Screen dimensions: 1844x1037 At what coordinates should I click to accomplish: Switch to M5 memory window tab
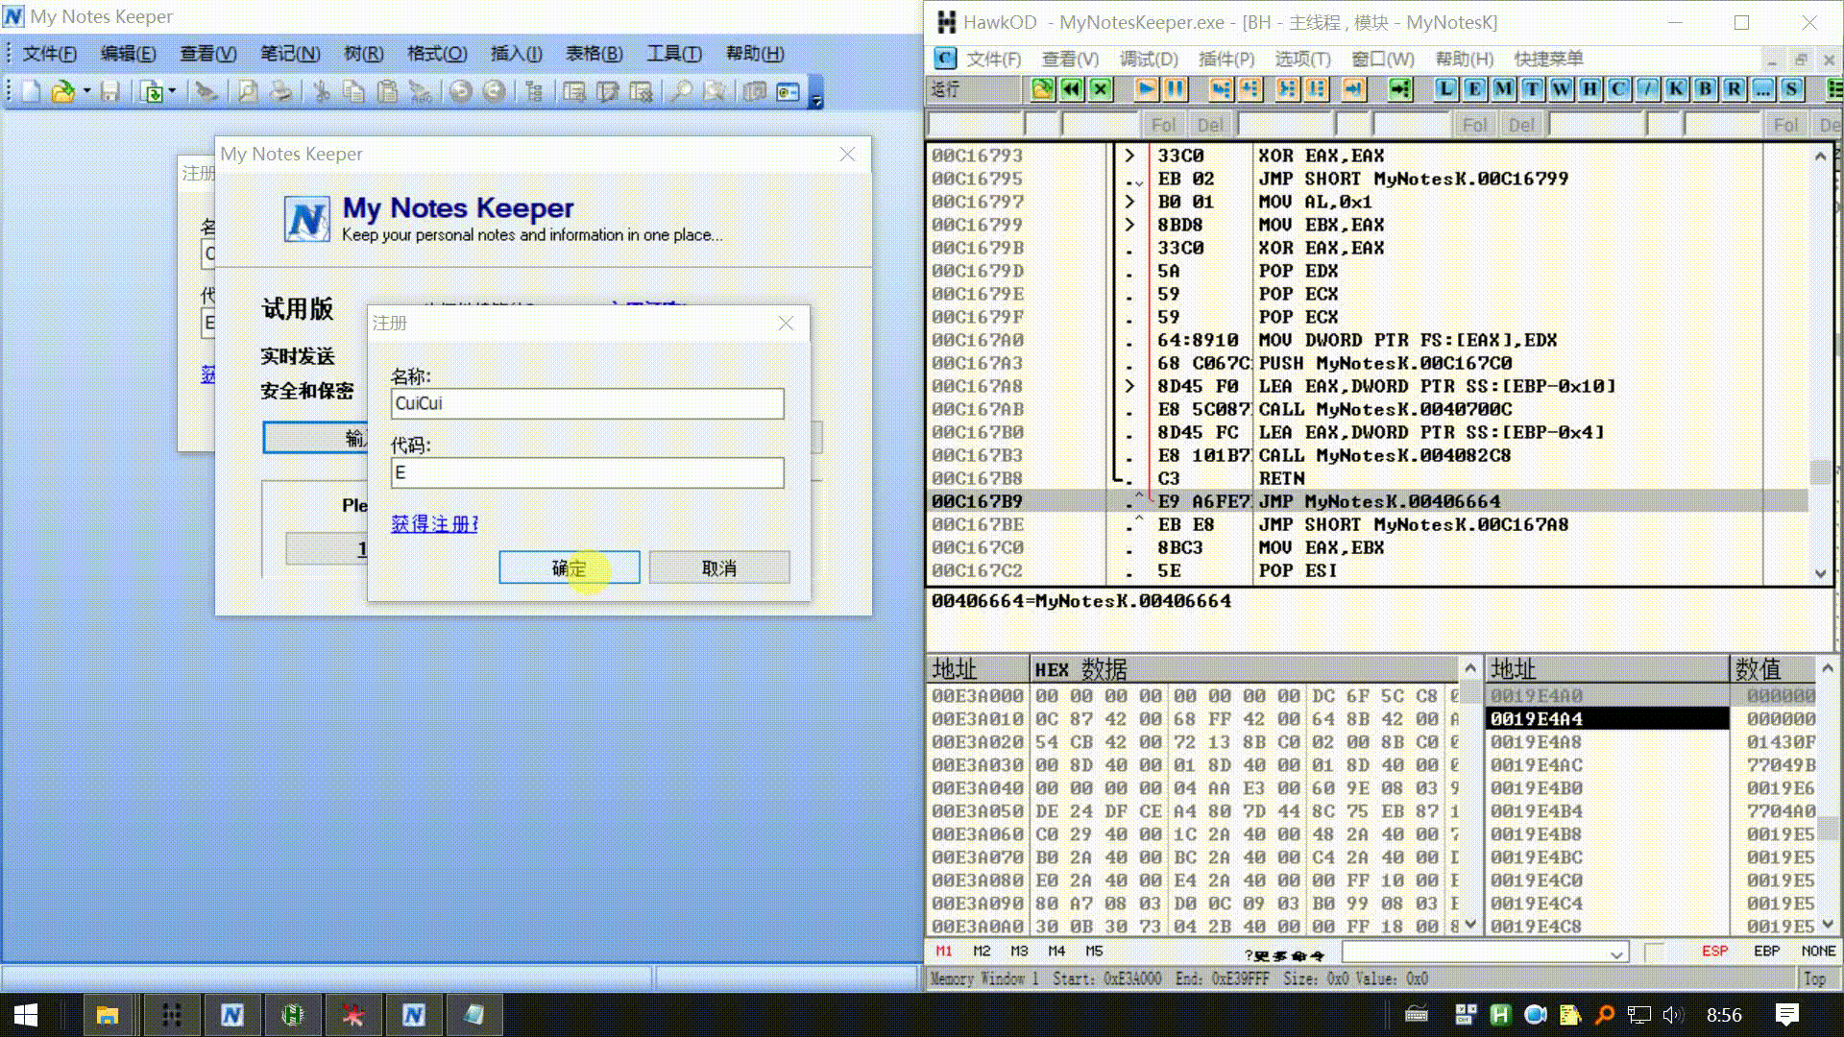pos(1094,952)
